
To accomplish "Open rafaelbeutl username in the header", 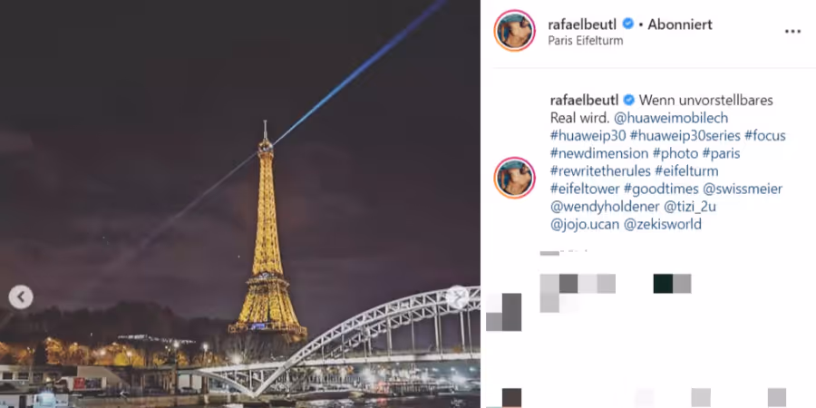I will tap(583, 24).
